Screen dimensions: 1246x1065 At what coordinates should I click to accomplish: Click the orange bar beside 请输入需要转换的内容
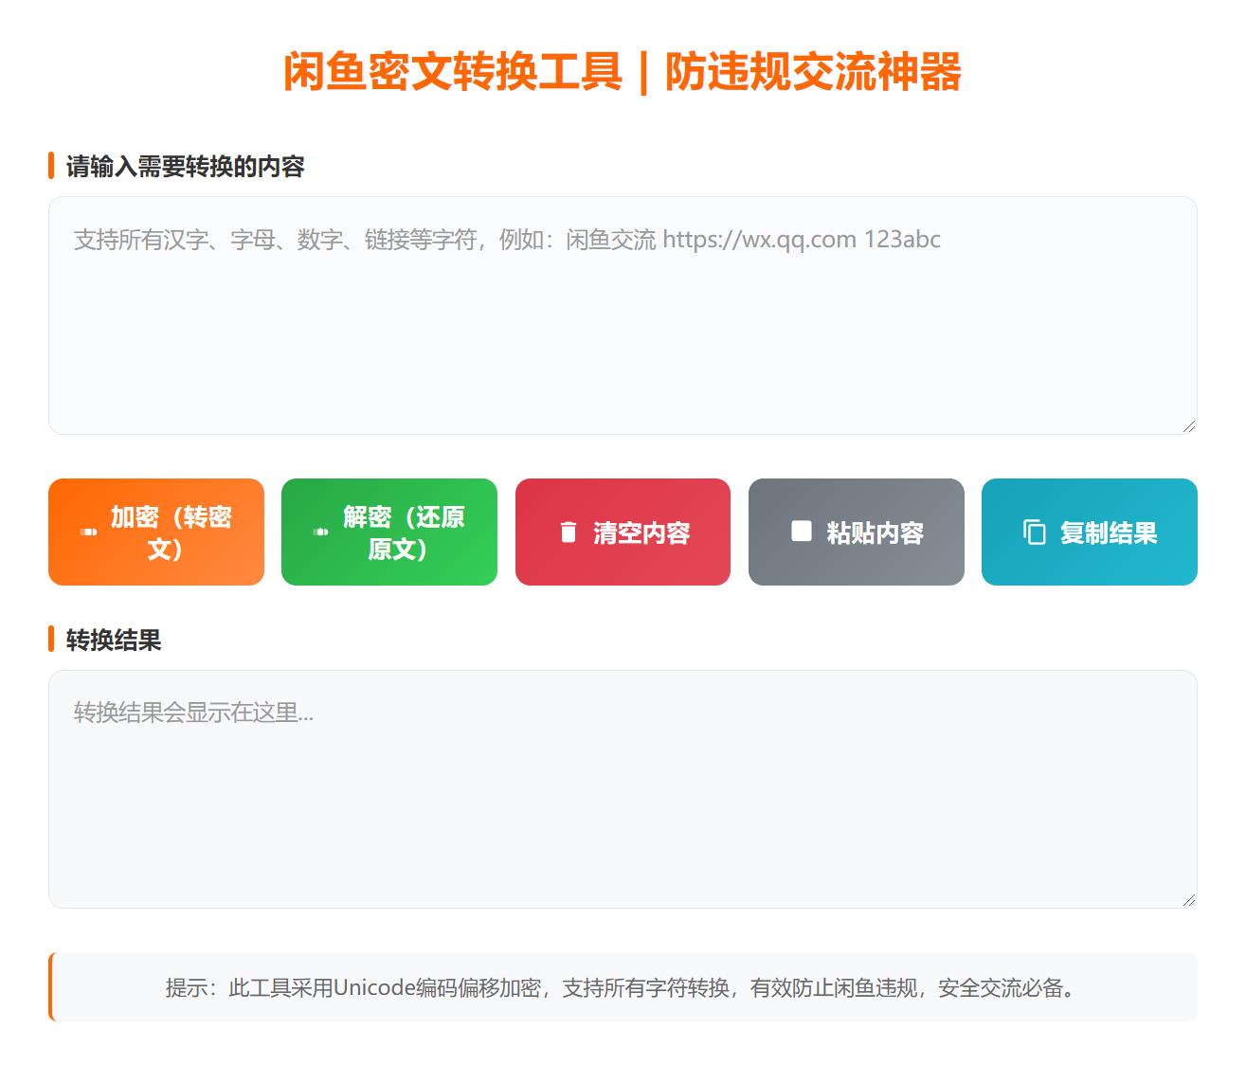[x=51, y=166]
